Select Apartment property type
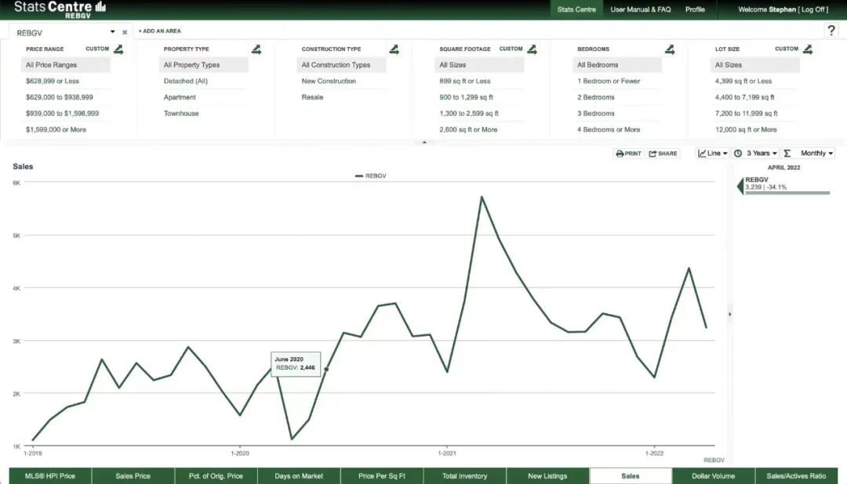847x484 pixels. tap(180, 97)
